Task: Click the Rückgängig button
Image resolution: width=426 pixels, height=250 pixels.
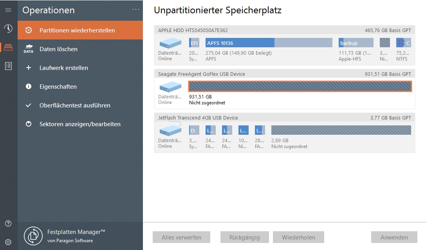Action: pos(244,237)
